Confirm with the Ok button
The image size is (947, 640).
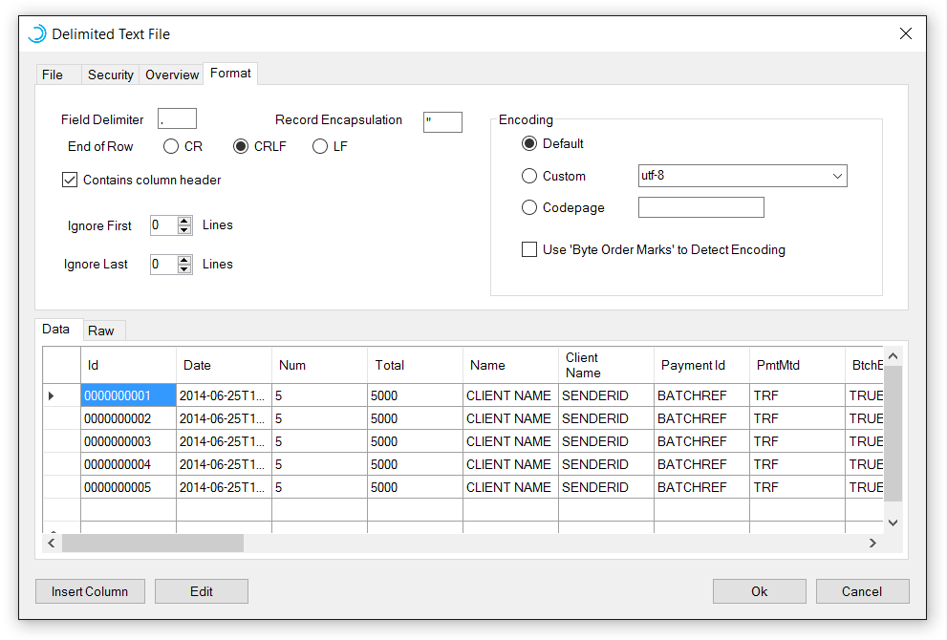(x=759, y=591)
